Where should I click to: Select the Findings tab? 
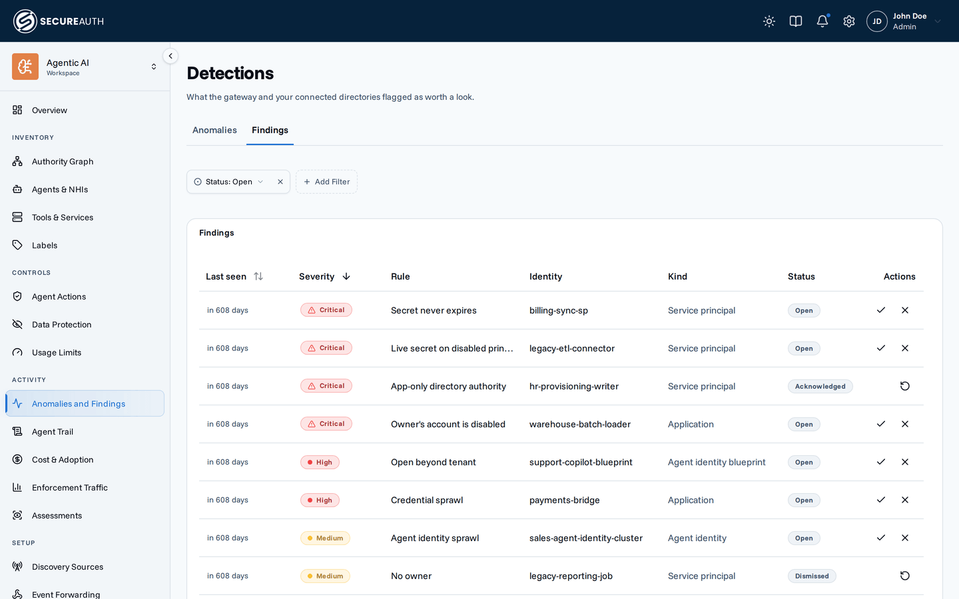[x=270, y=130]
